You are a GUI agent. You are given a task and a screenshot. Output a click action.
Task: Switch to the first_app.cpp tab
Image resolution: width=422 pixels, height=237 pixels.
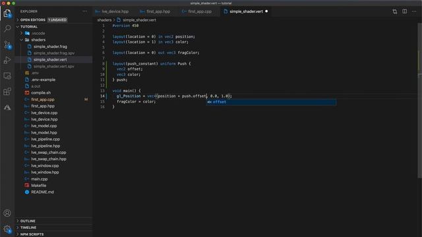(197, 12)
